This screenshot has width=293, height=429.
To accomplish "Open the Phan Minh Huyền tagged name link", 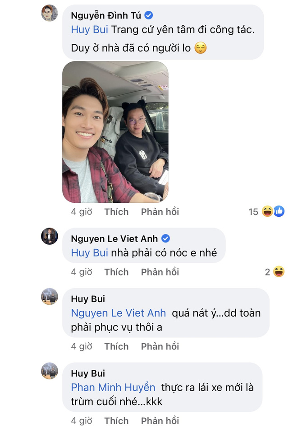I will [x=113, y=387].
